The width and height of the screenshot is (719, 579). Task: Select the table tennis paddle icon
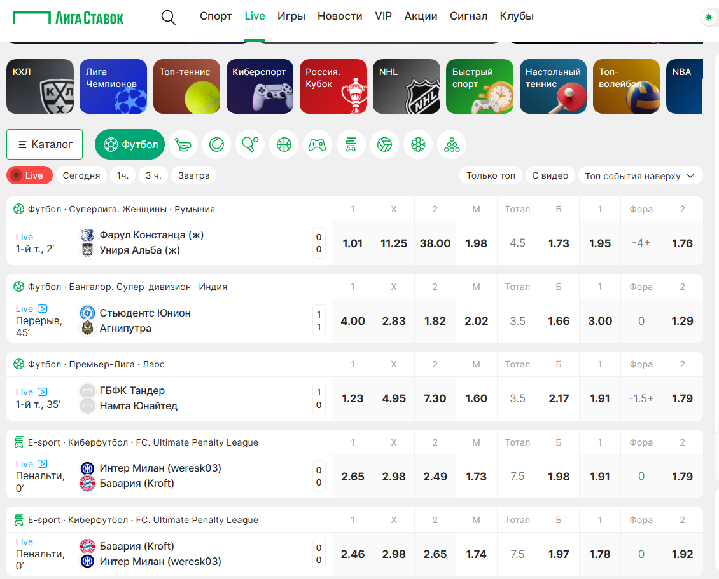[x=250, y=145]
